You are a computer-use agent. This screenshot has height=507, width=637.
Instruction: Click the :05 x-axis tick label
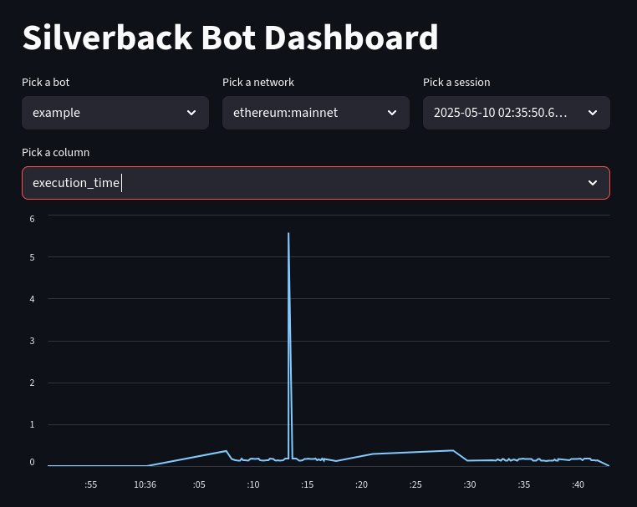(199, 484)
